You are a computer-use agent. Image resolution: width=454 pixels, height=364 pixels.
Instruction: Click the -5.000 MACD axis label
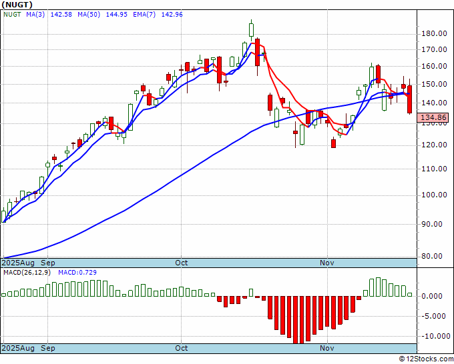(x=432, y=316)
